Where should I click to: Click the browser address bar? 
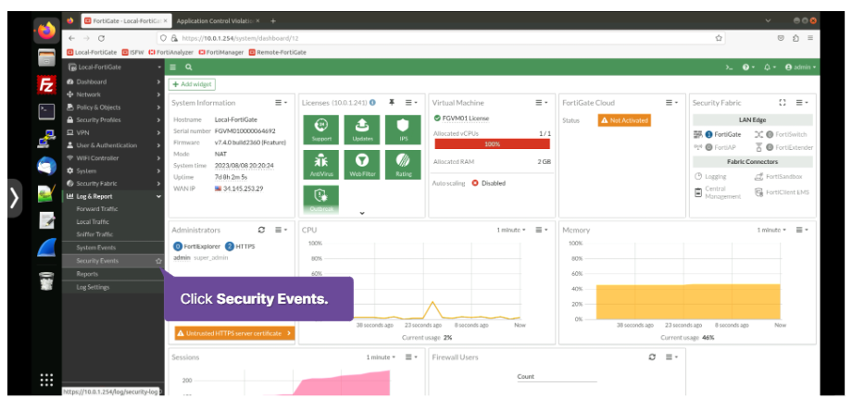point(440,38)
